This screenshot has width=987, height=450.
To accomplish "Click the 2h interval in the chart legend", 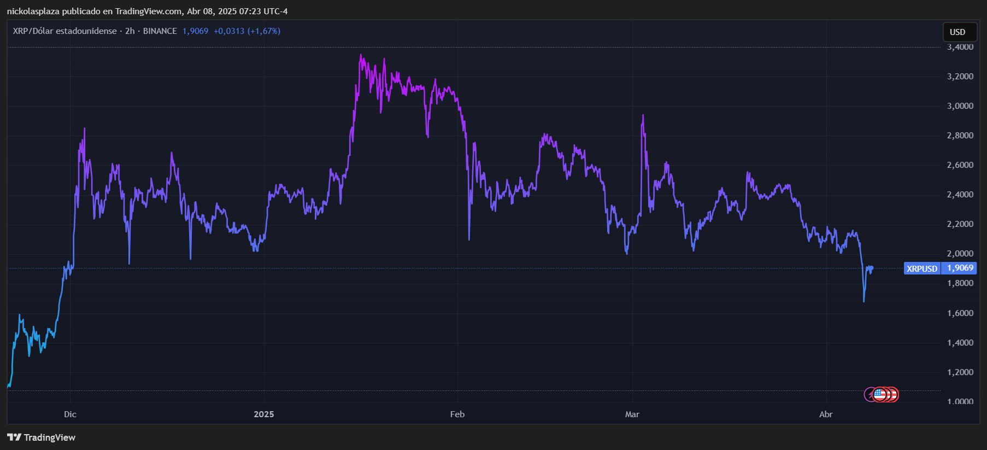I will click(130, 31).
